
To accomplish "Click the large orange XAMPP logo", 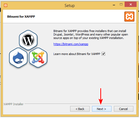I will [129, 17].
